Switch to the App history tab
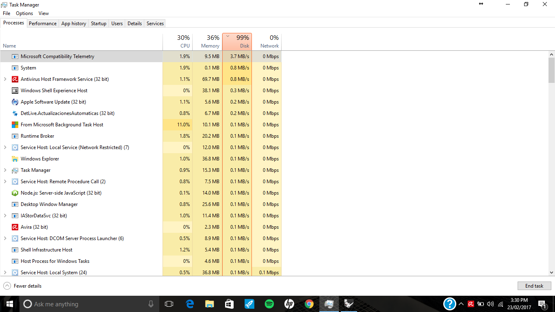Viewport: 555px width, 312px height. coord(74,24)
